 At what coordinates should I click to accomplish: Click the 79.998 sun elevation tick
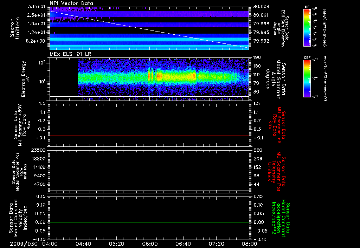262,24
